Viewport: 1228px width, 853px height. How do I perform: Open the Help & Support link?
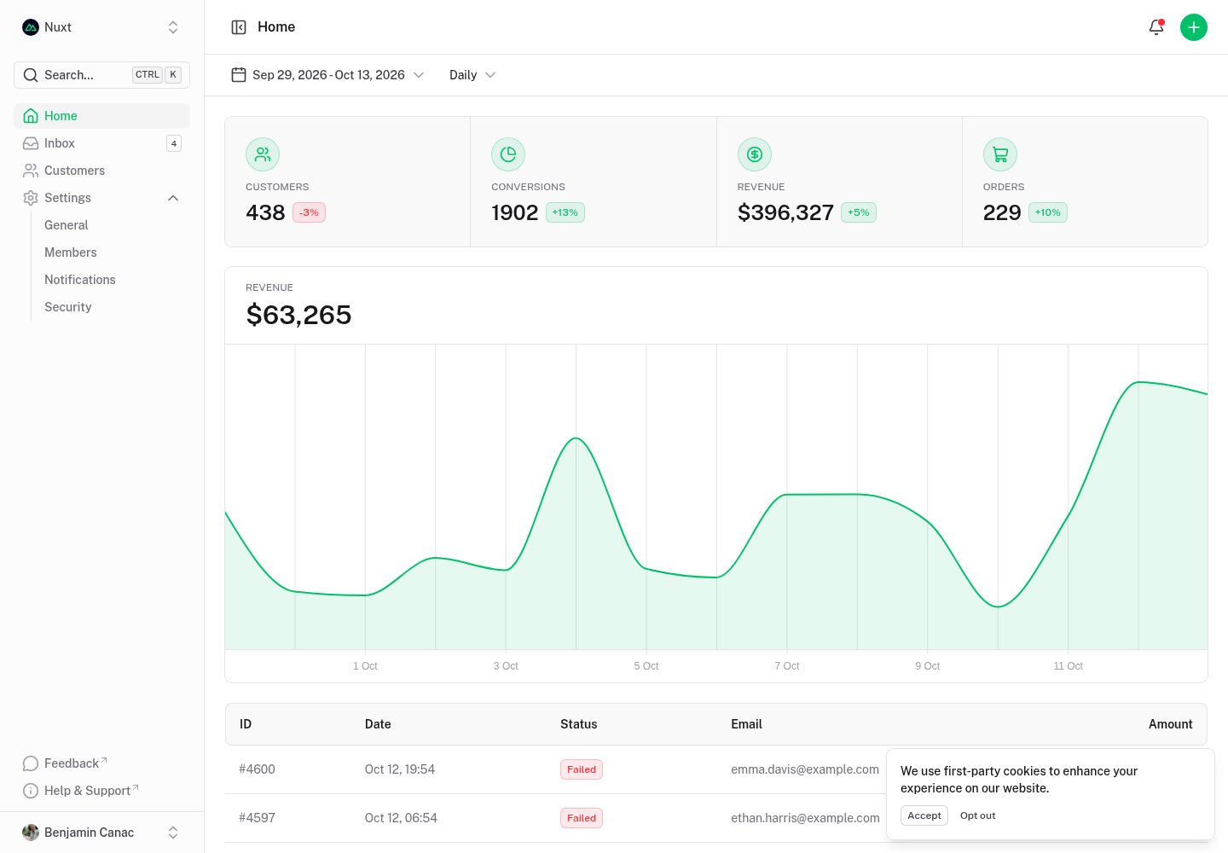(x=102, y=791)
